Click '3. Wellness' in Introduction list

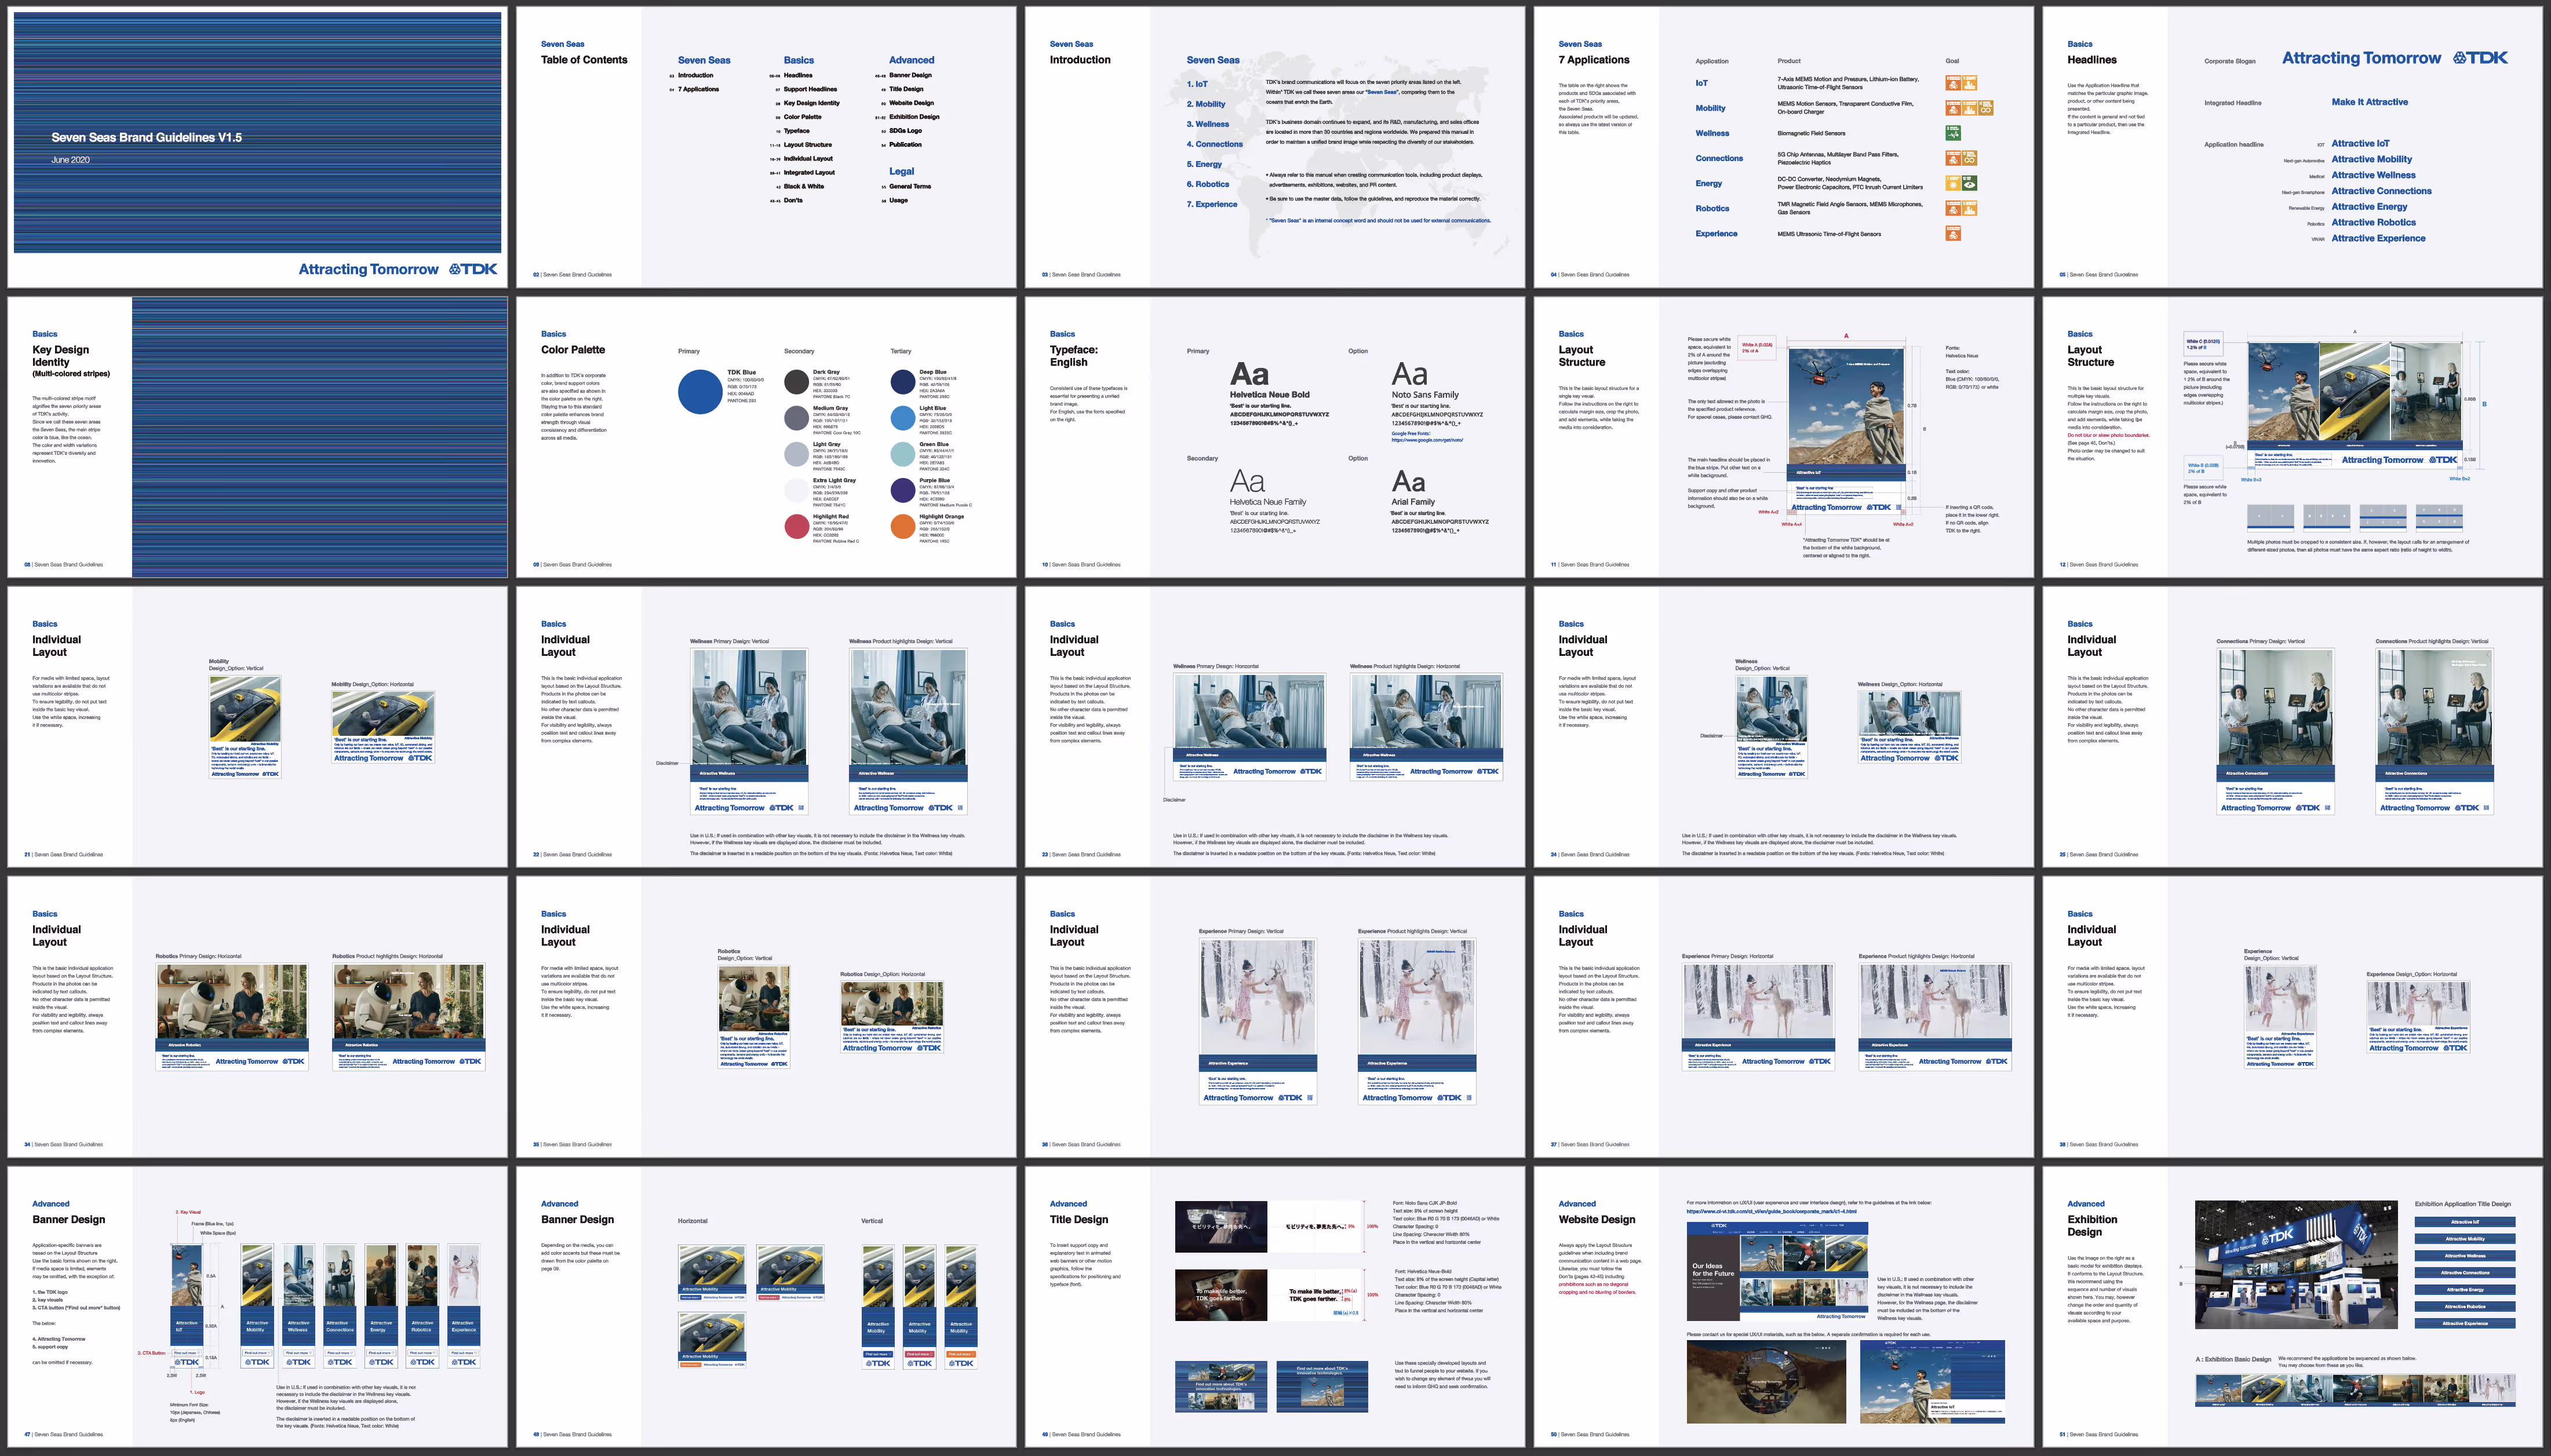[1207, 124]
